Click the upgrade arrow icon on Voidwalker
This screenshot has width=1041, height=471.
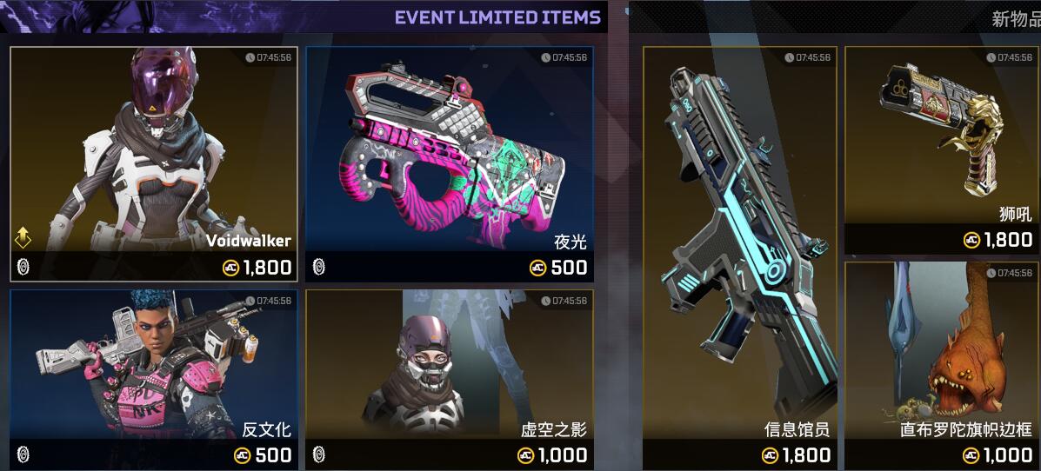pyautogui.click(x=23, y=237)
